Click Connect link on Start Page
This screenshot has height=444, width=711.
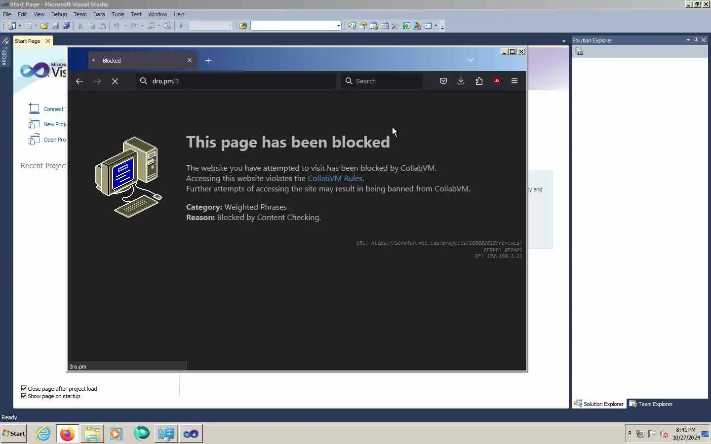pos(53,109)
